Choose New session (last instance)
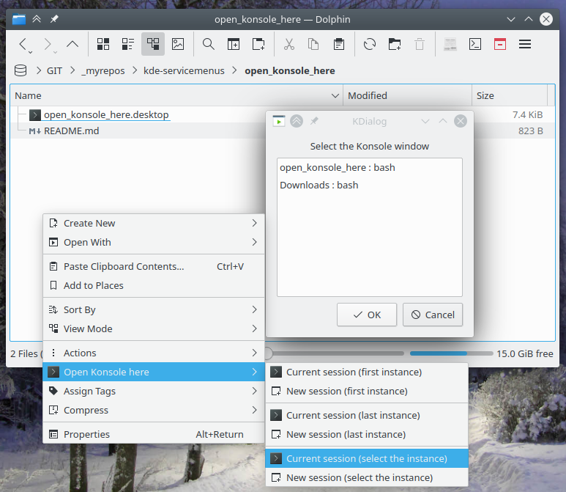 pos(367,435)
